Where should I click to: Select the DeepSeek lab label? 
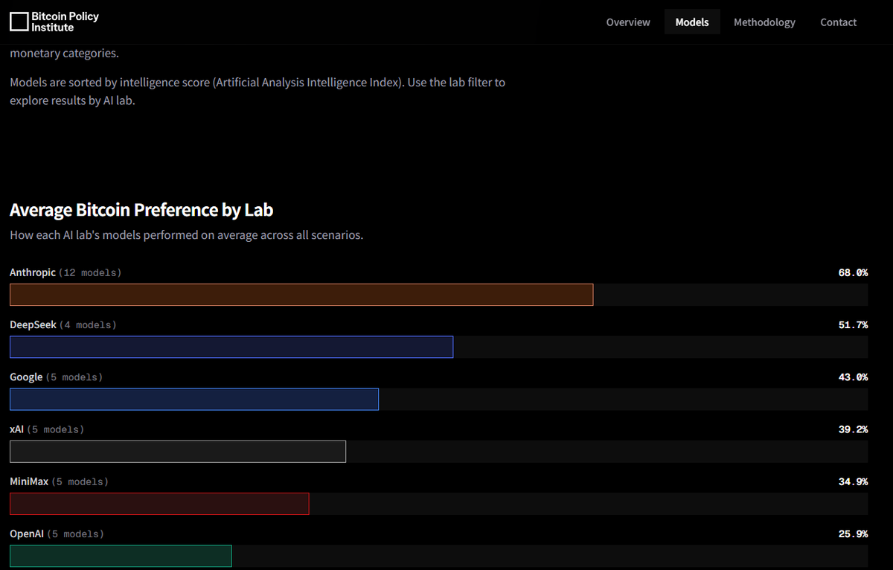(x=33, y=325)
